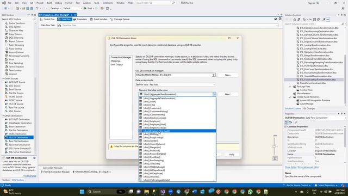
Task: Select Excel Destination toolbox item
Action: click(17, 127)
